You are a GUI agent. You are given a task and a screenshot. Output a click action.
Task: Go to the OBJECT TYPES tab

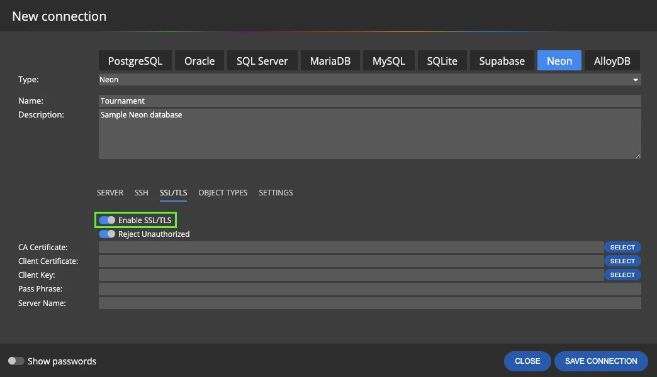coord(223,192)
